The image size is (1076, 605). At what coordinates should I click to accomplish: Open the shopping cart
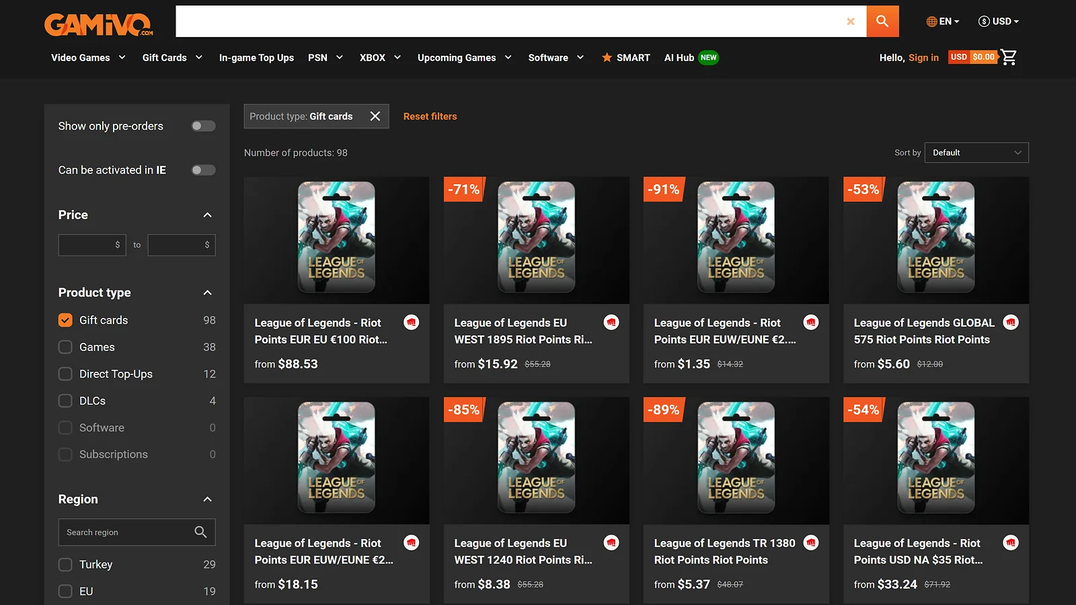[x=1008, y=57]
